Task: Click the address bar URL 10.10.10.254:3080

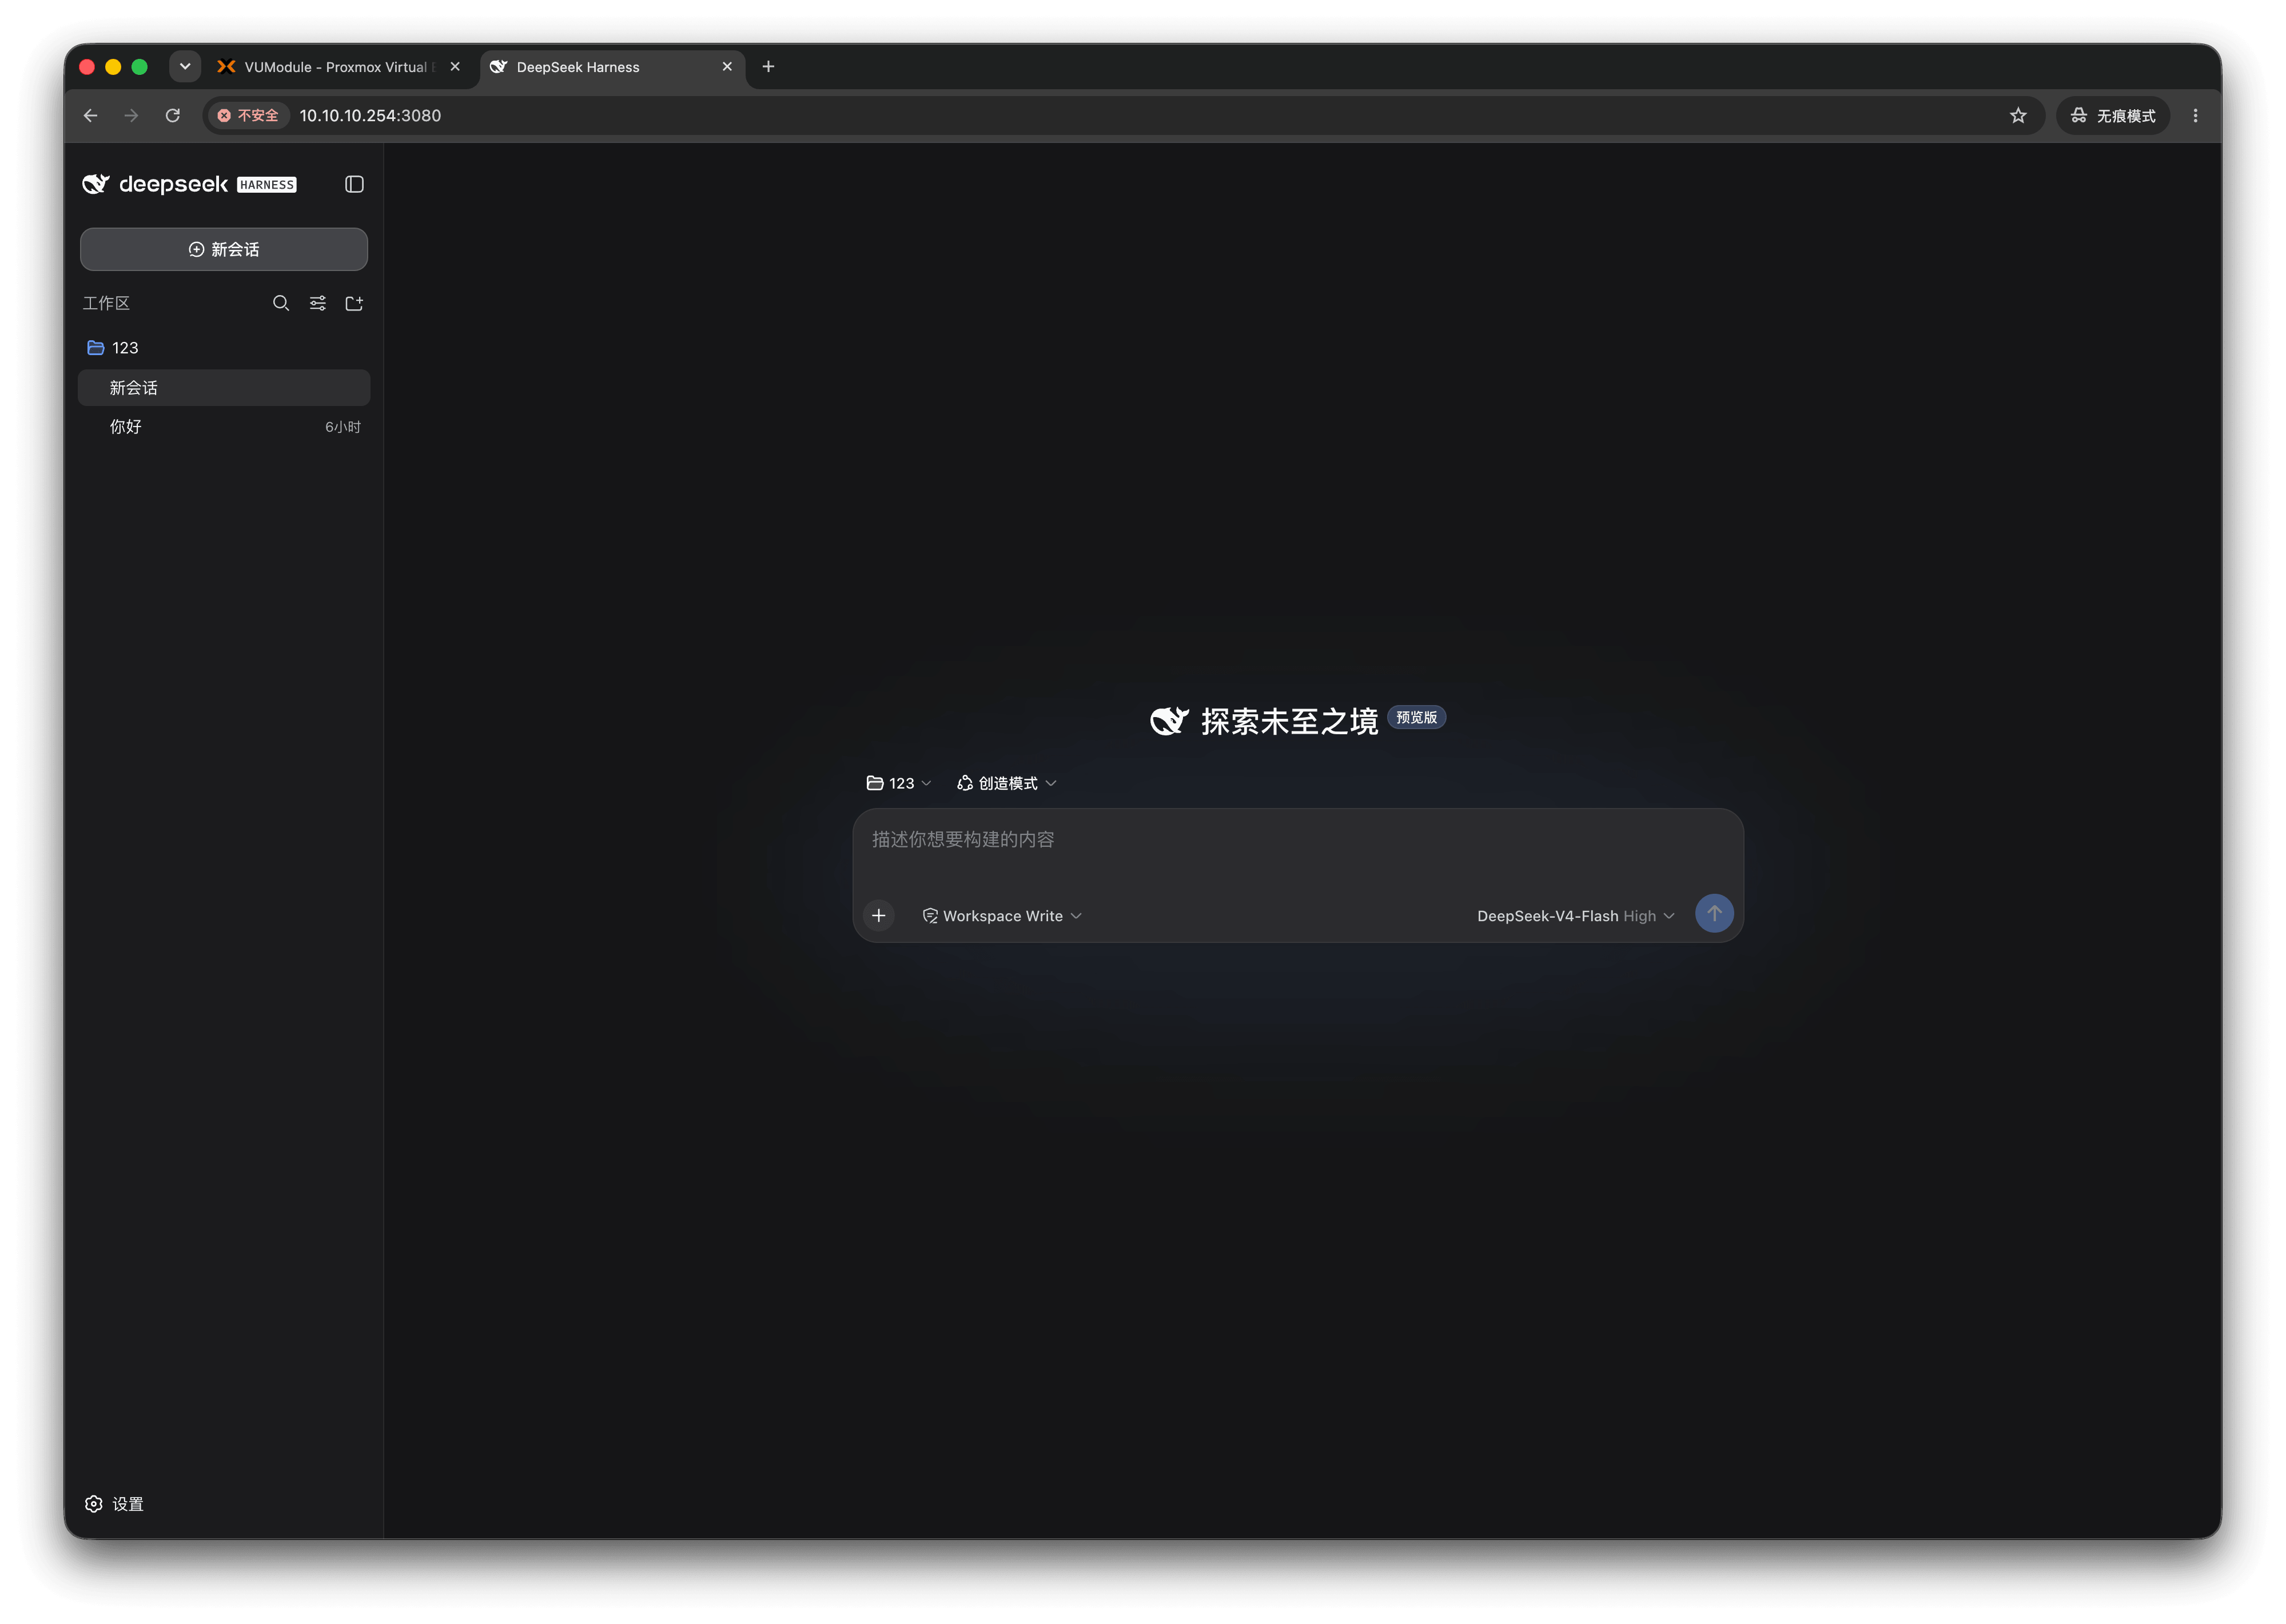Action: [x=370, y=116]
